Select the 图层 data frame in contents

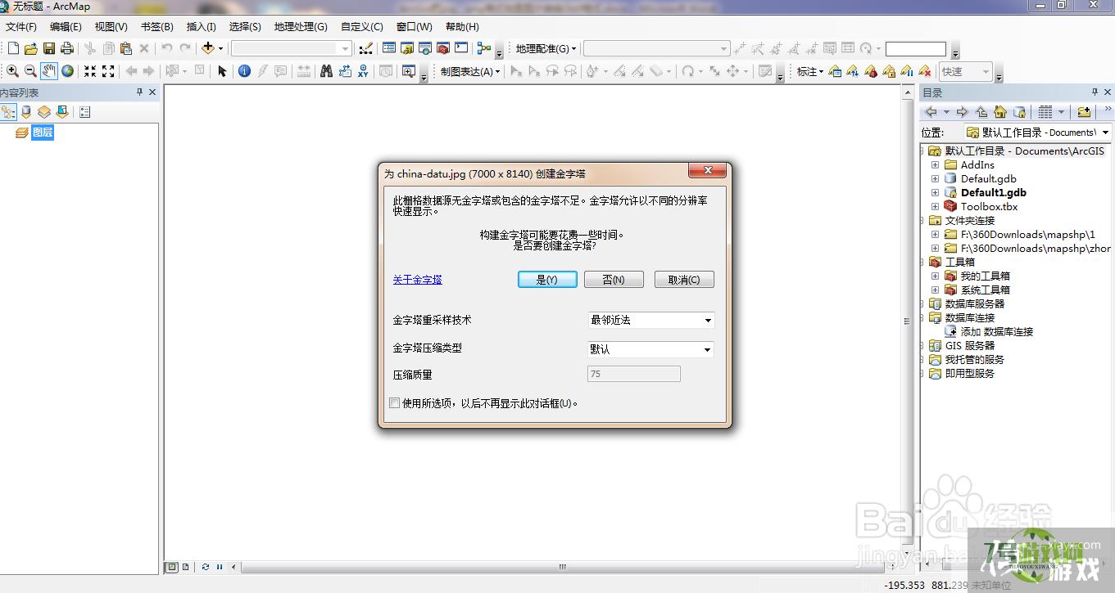[x=43, y=133]
